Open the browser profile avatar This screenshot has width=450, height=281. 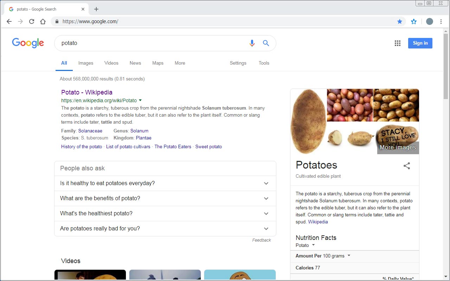430,21
